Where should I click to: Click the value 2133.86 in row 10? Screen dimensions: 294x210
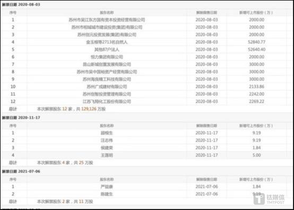click(256, 86)
